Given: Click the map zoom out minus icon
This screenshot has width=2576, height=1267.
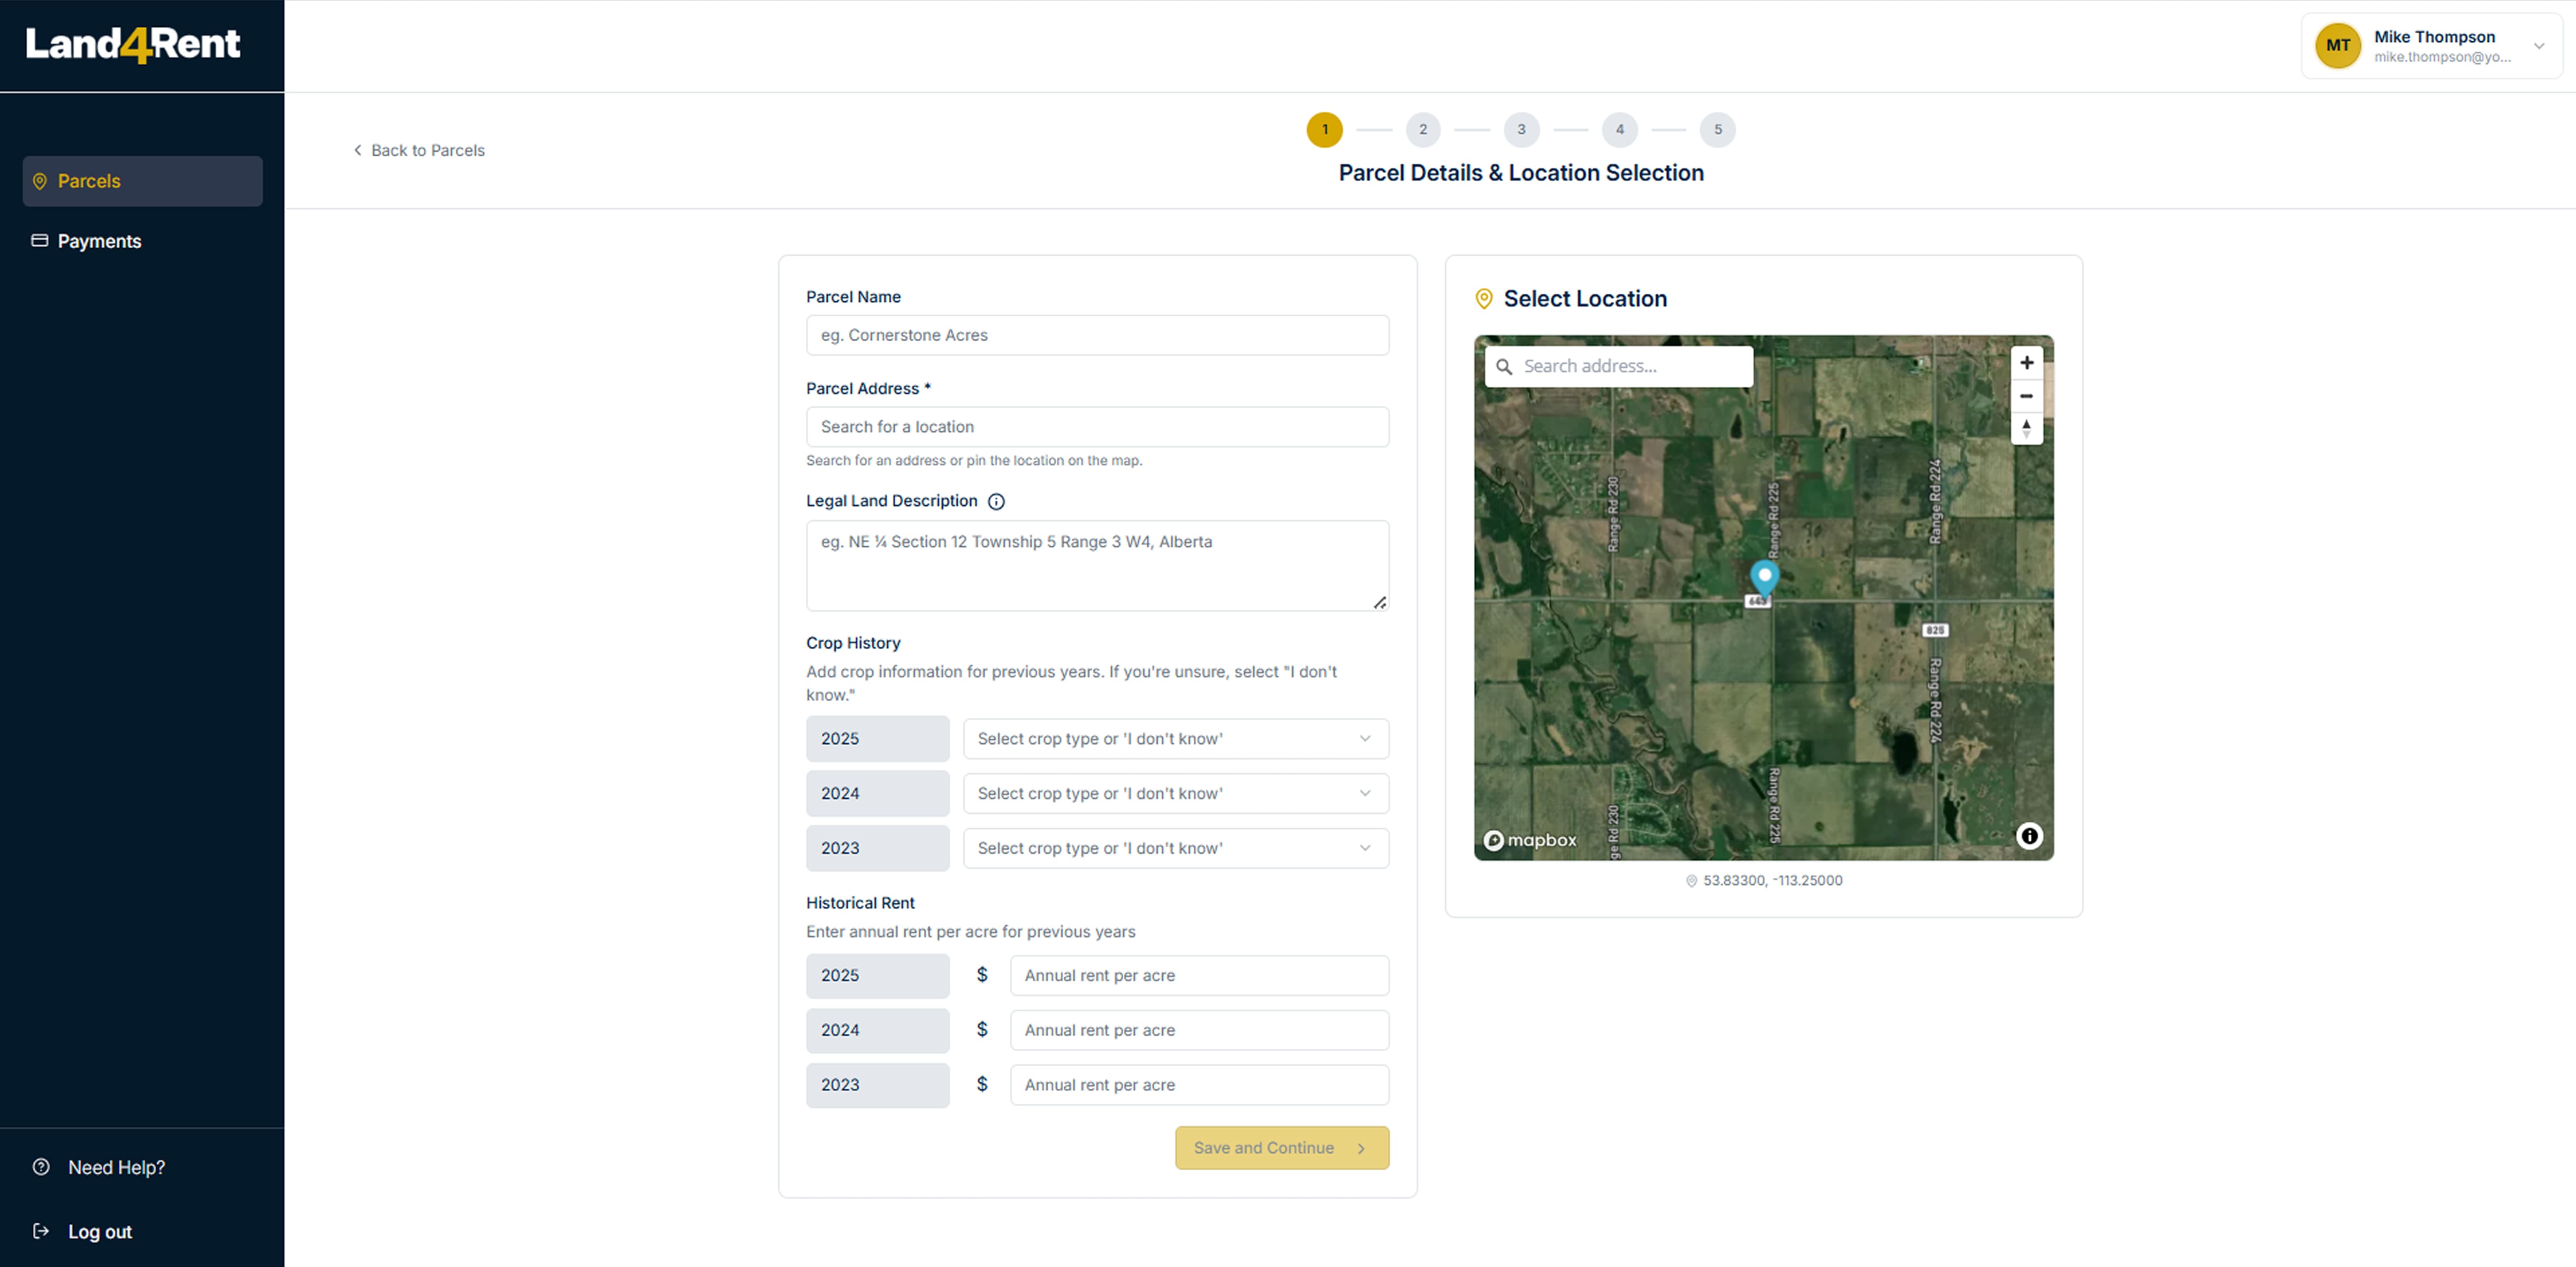Looking at the screenshot, I should click(x=2026, y=396).
